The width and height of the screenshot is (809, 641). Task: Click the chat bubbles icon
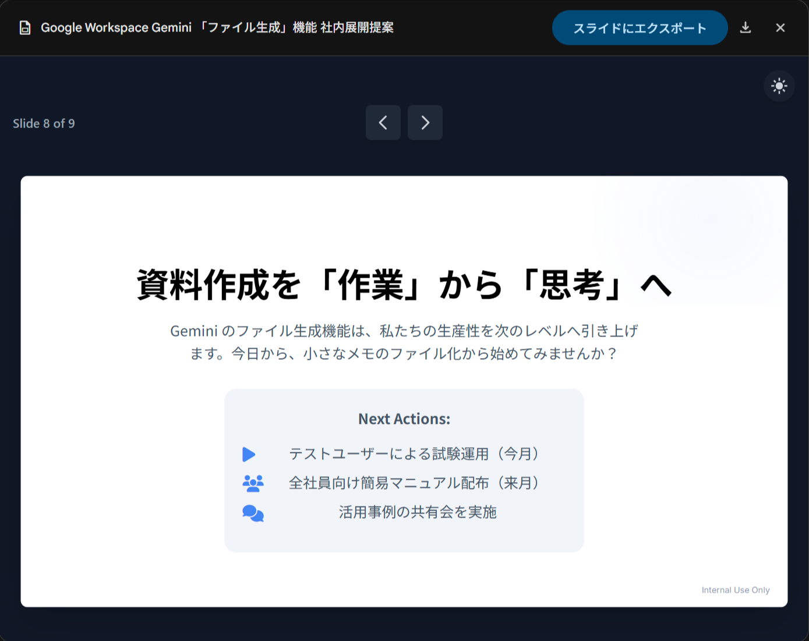[253, 513]
